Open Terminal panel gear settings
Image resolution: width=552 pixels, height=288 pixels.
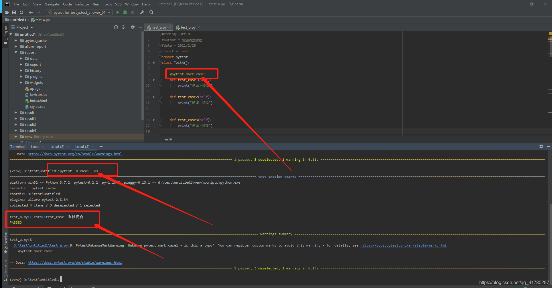(541, 146)
